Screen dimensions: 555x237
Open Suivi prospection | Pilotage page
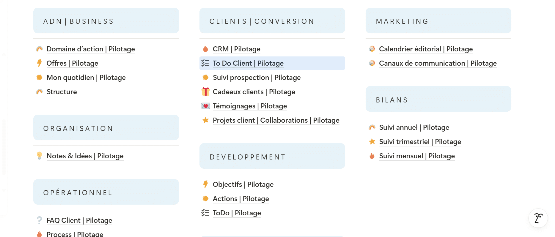(257, 78)
